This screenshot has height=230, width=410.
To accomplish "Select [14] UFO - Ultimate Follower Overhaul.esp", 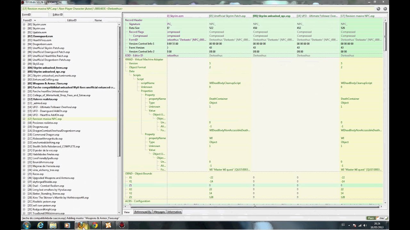I will pyautogui.click(x=52, y=107).
